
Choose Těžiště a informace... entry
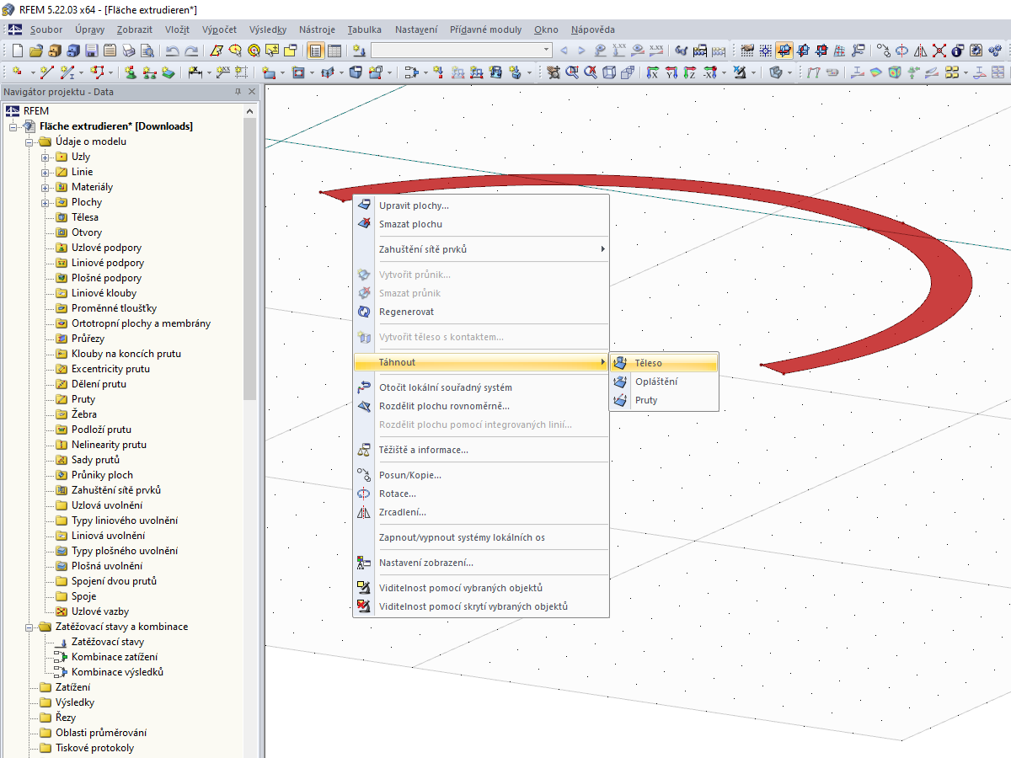pyautogui.click(x=480, y=450)
